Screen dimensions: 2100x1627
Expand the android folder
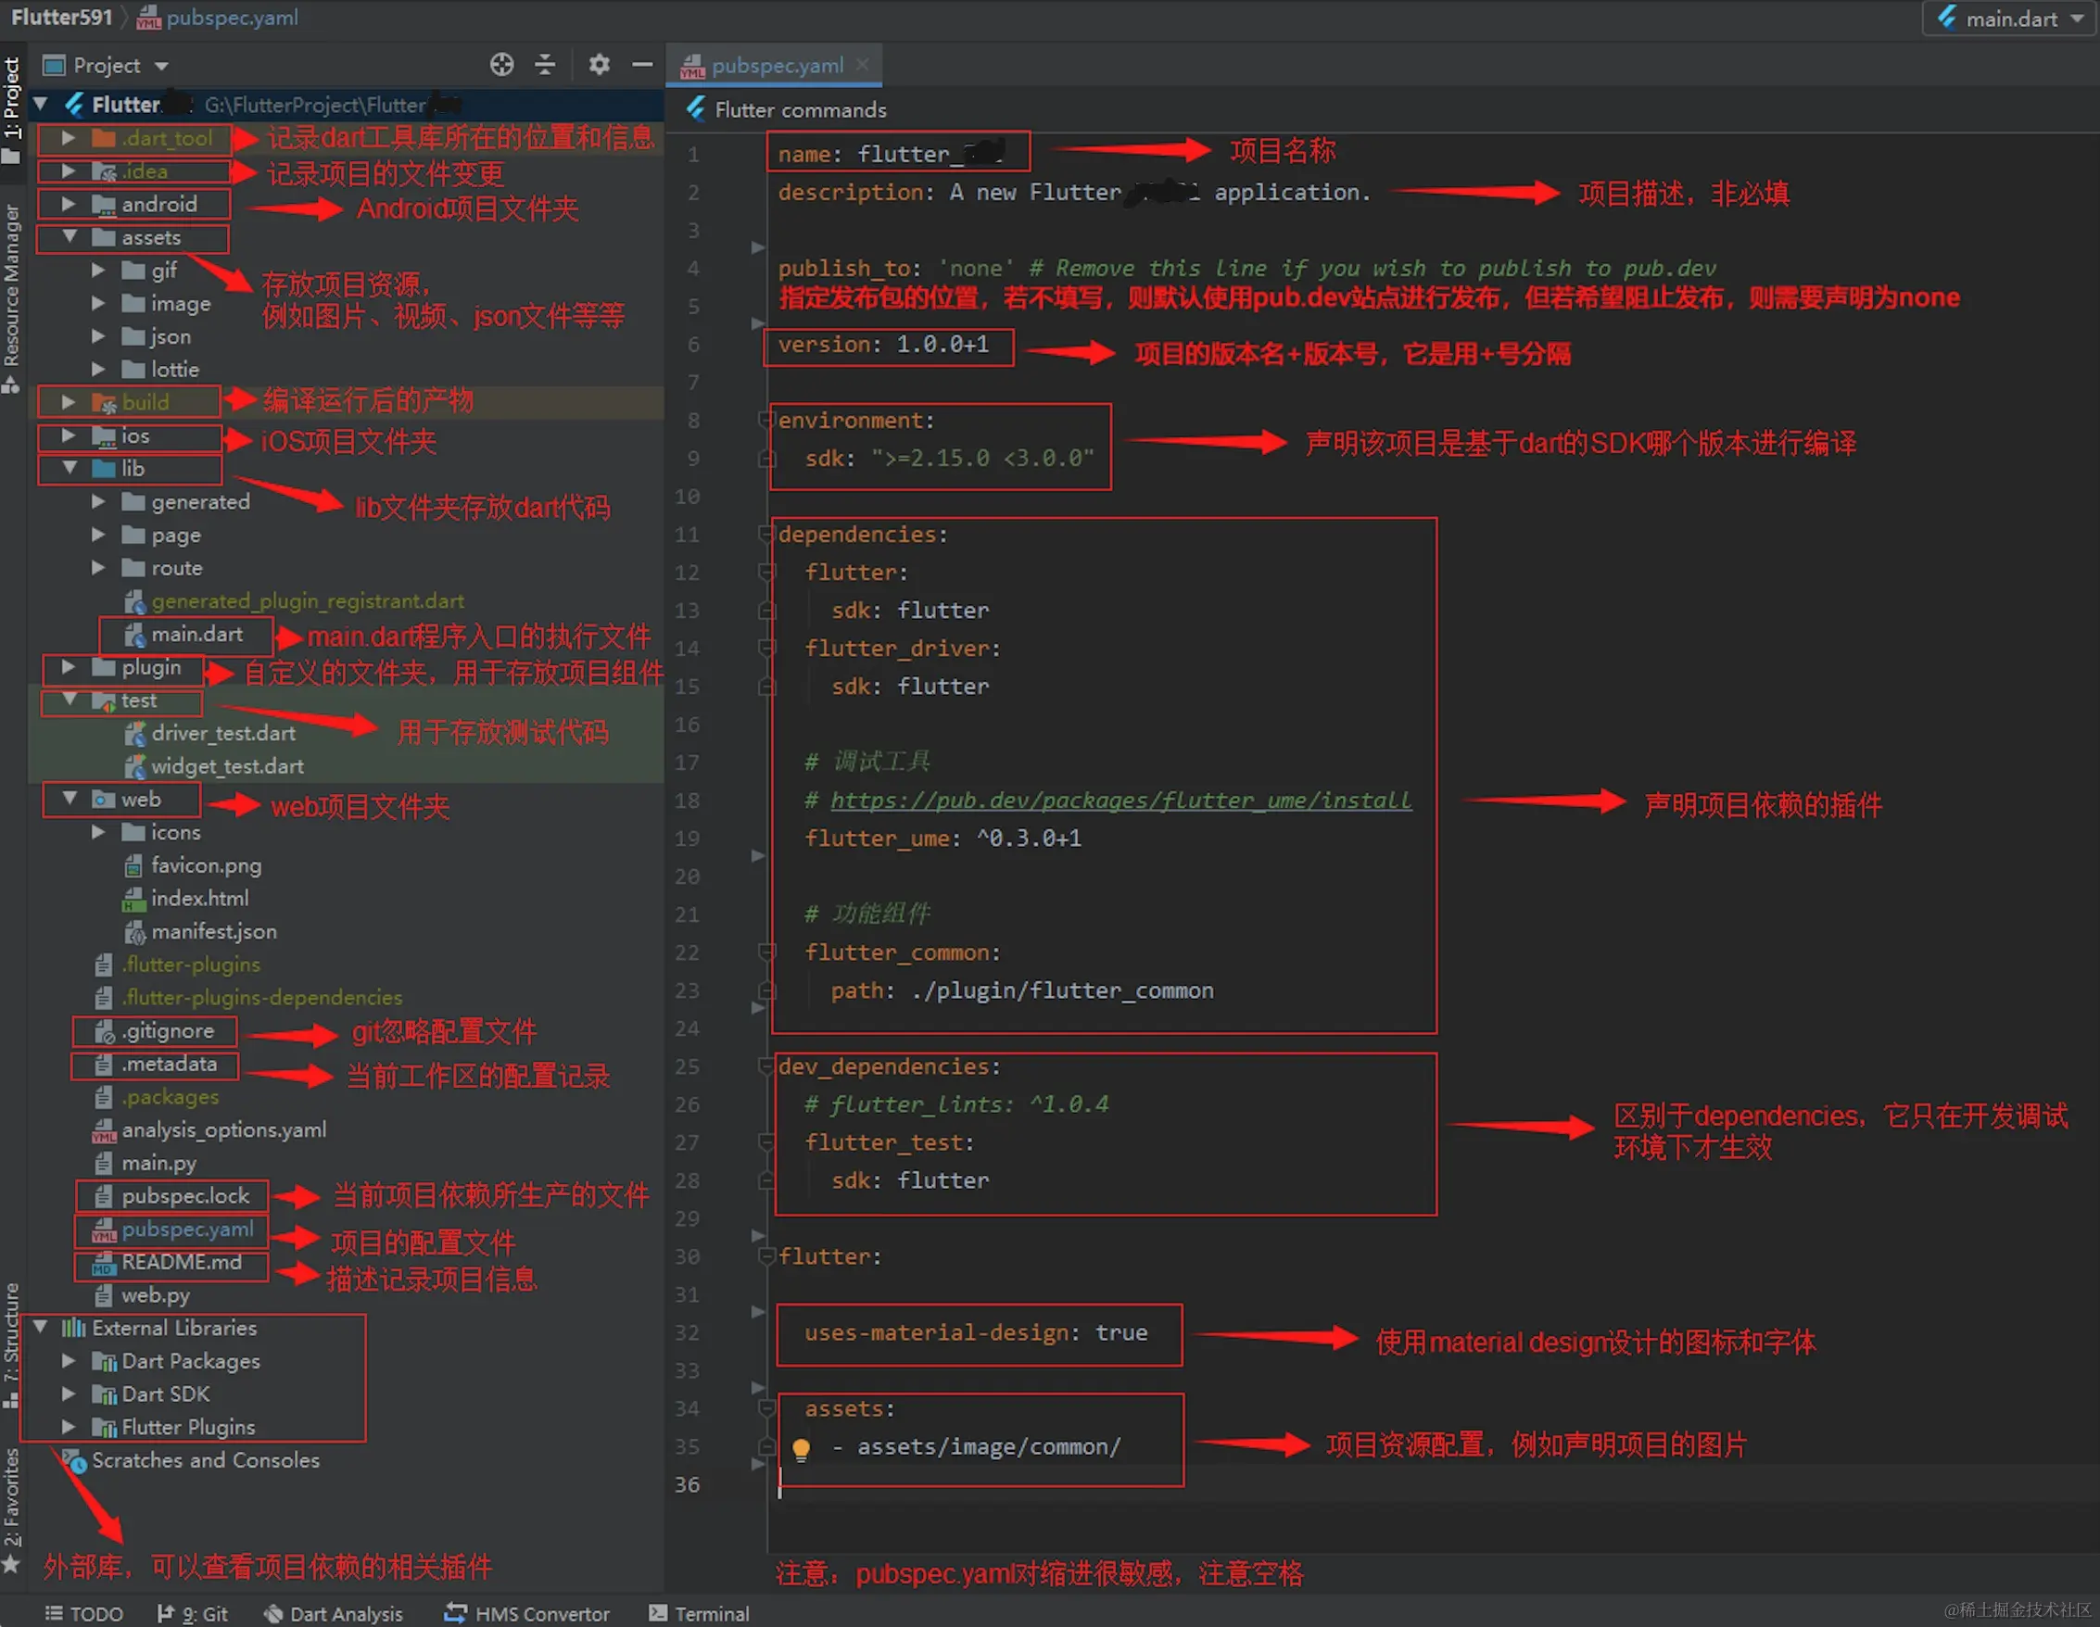click(x=68, y=204)
